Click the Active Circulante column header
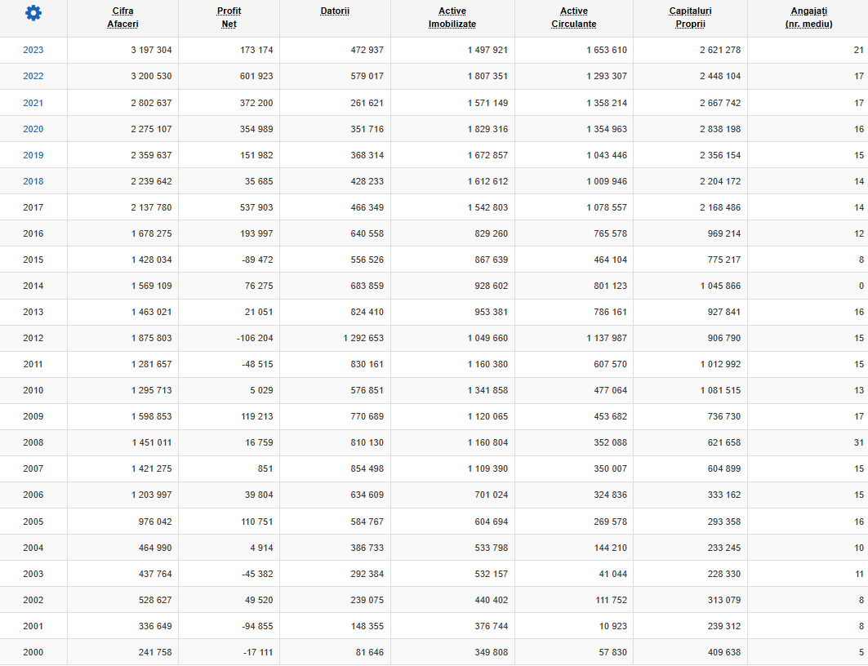This screenshot has width=868, height=666. pyautogui.click(x=574, y=18)
